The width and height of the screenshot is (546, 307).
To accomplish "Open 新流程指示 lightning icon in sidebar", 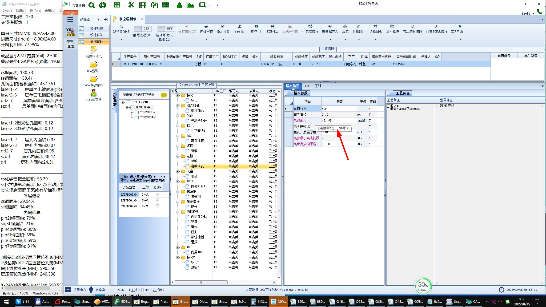I will pos(94,50).
